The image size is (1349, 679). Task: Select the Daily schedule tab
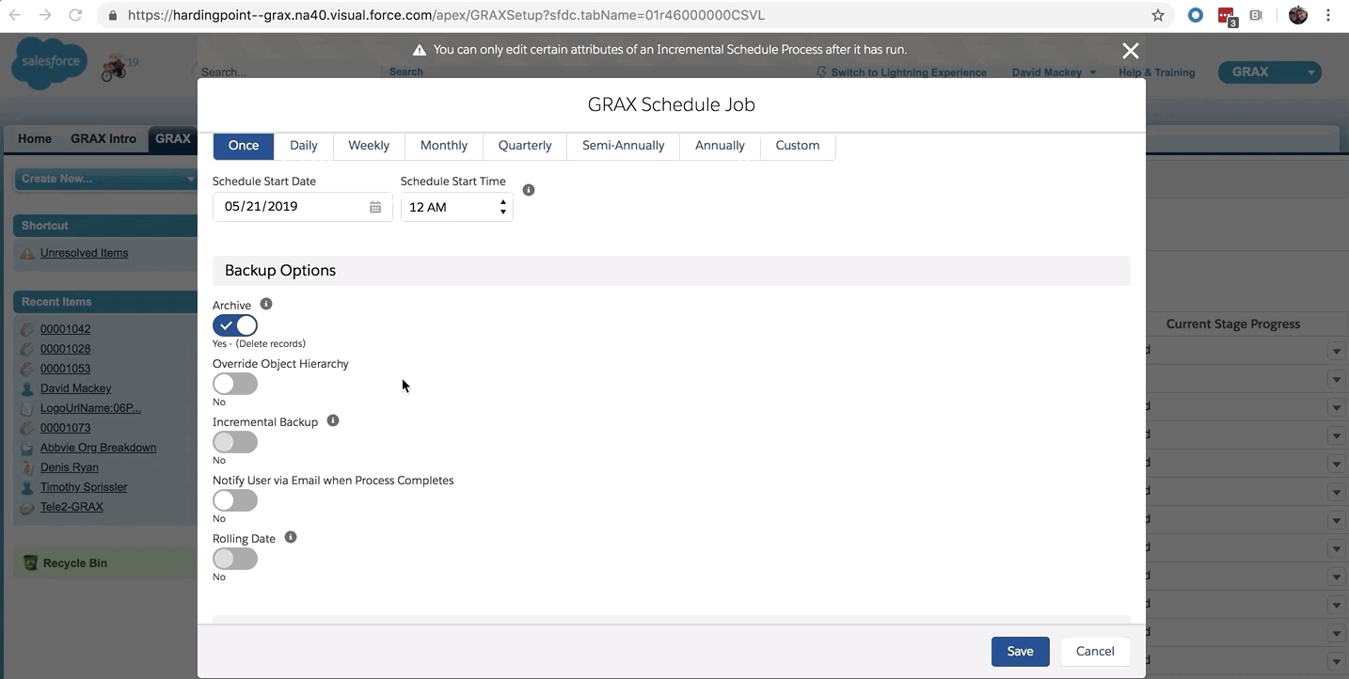(x=304, y=146)
